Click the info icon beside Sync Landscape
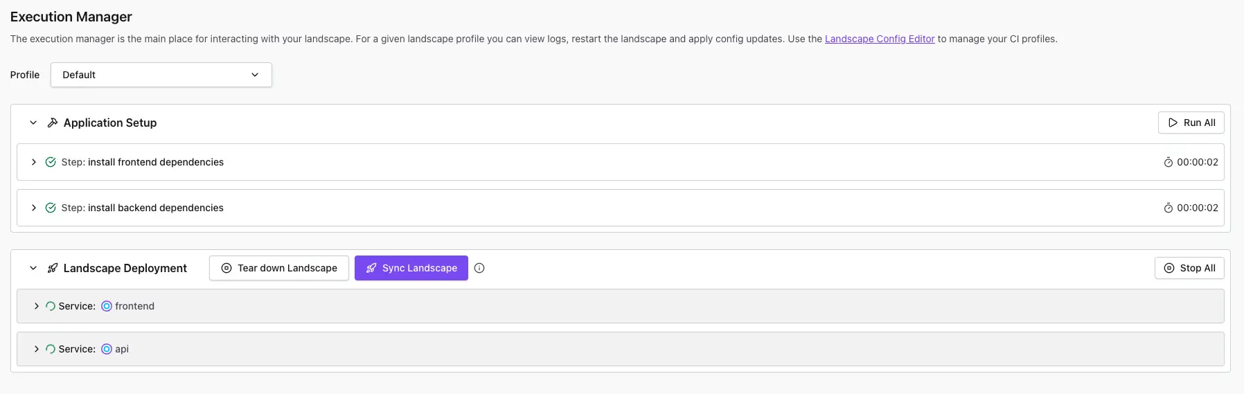The height and width of the screenshot is (394, 1244). point(479,268)
